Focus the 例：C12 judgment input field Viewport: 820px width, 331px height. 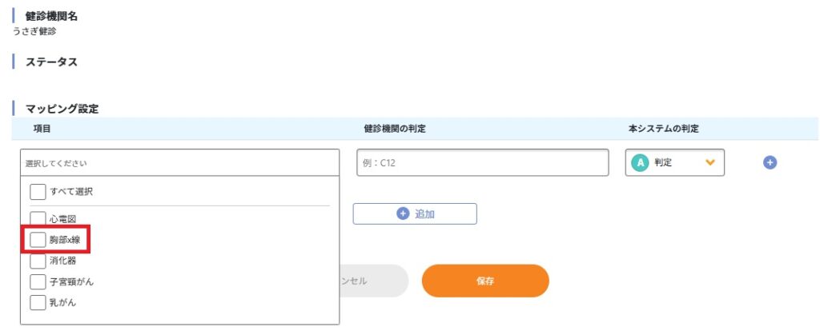pos(483,162)
